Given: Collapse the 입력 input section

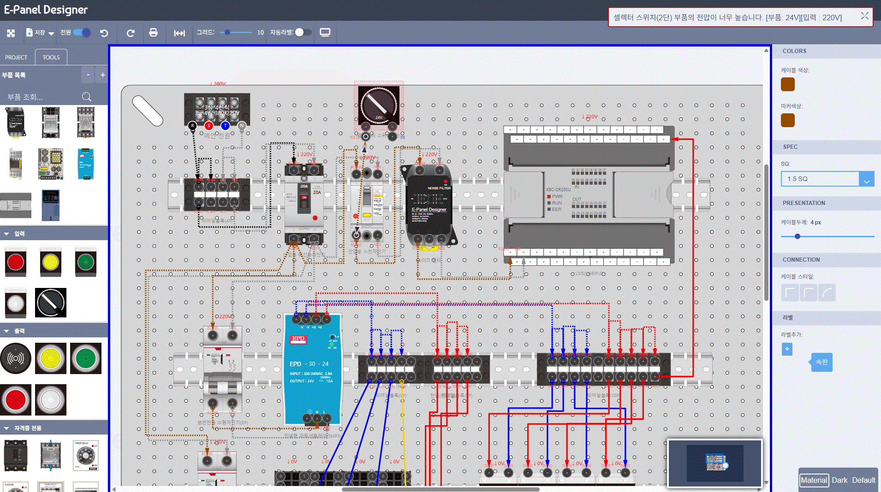Looking at the screenshot, I should (6, 234).
